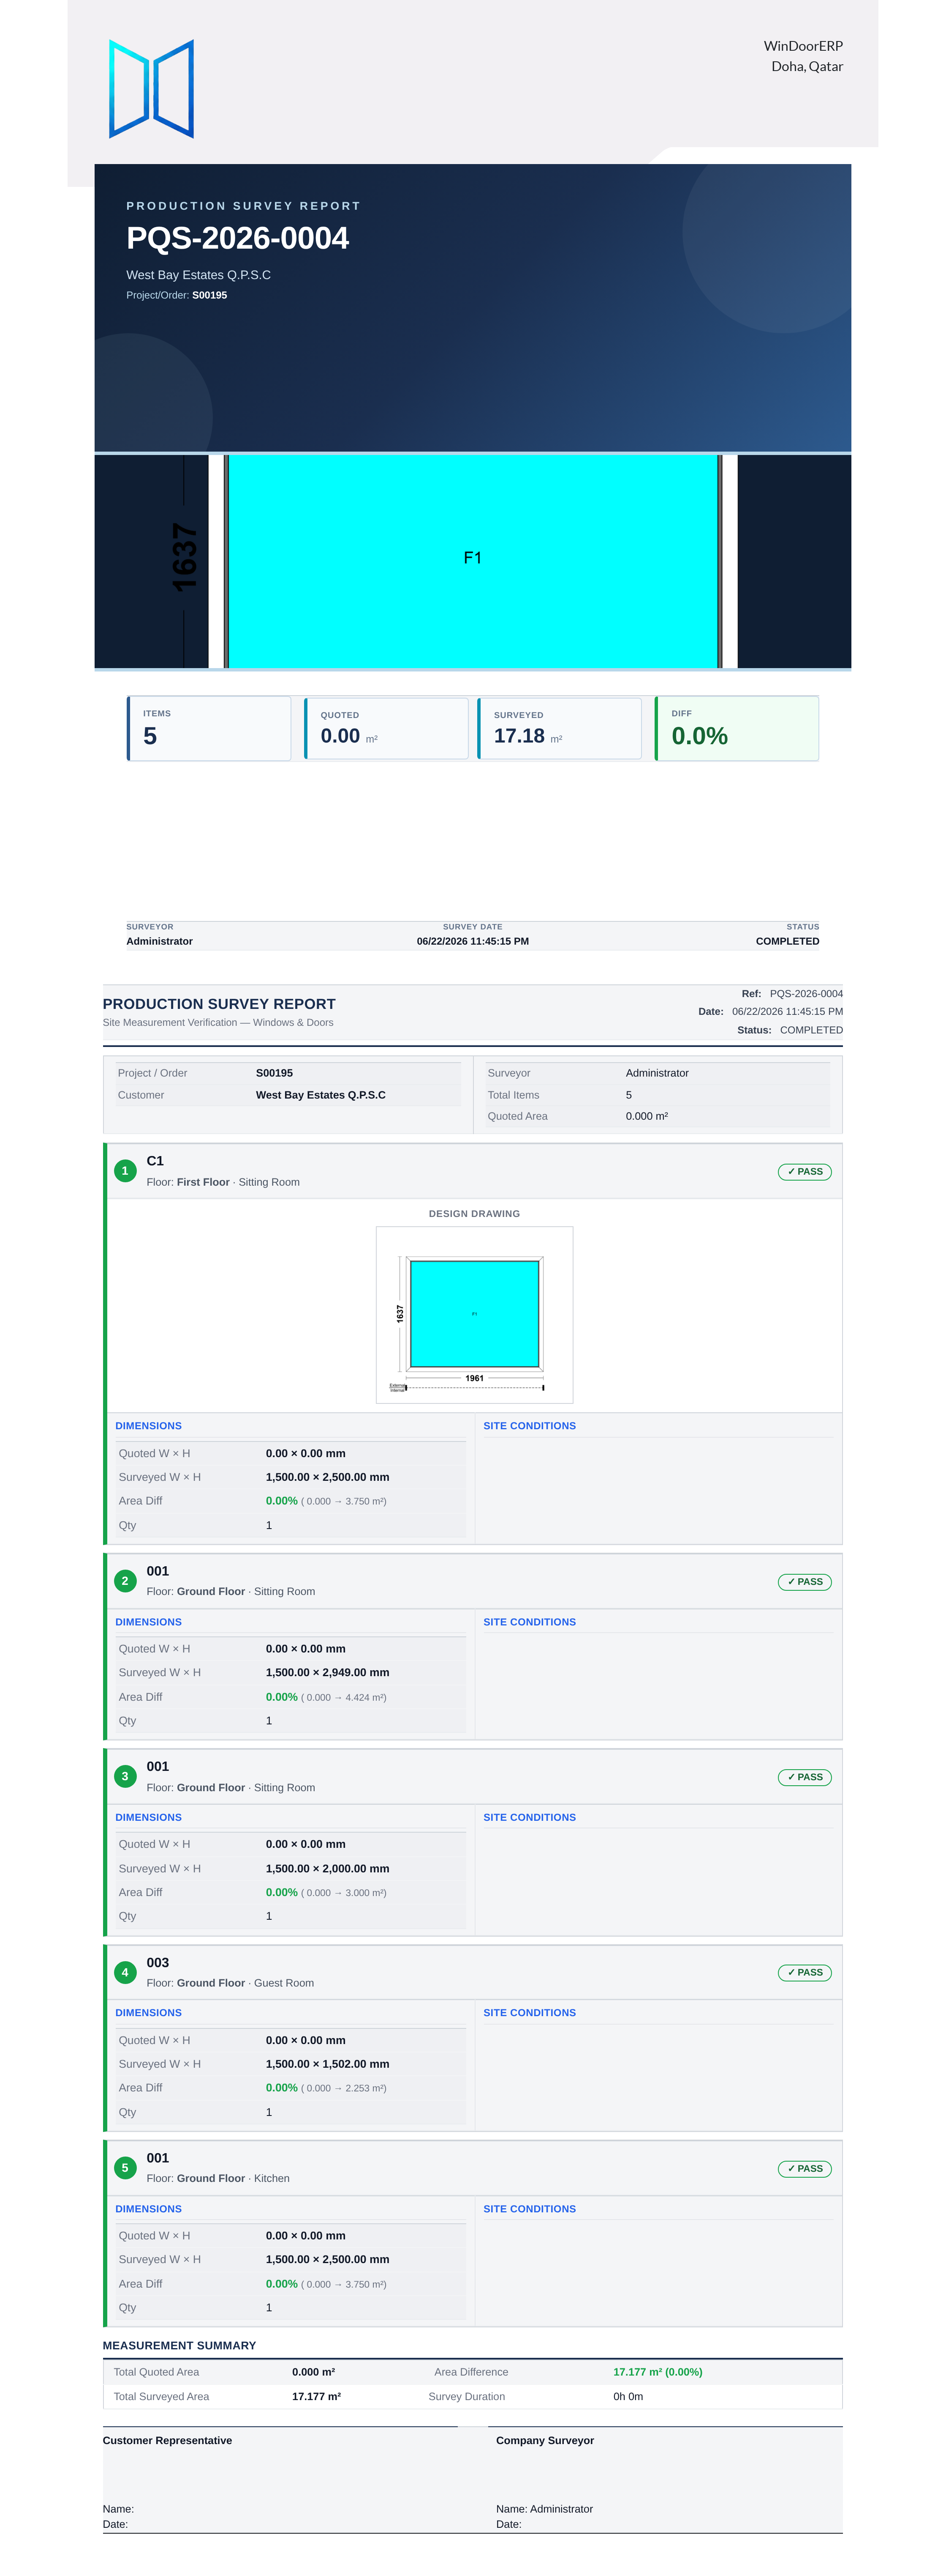Click the "Company Surveyor" signature heading
The image size is (946, 2576).
[545, 2440]
